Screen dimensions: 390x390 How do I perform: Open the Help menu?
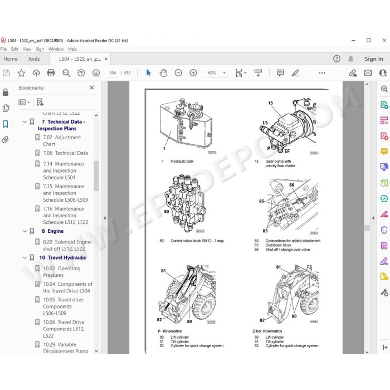[x=72, y=49]
